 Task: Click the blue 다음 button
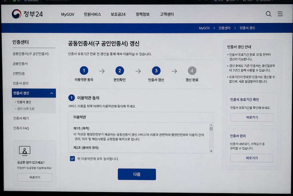pyautogui.click(x=137, y=174)
